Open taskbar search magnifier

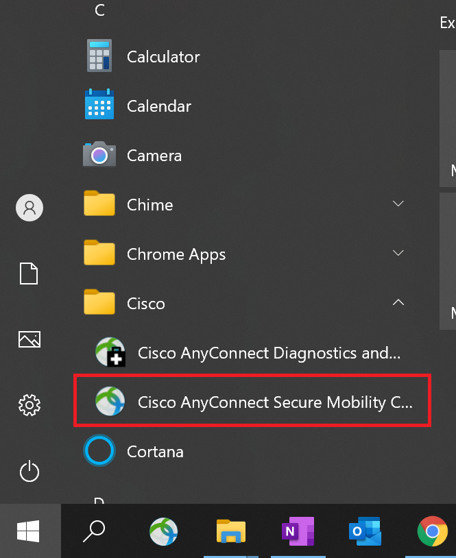coord(94,531)
